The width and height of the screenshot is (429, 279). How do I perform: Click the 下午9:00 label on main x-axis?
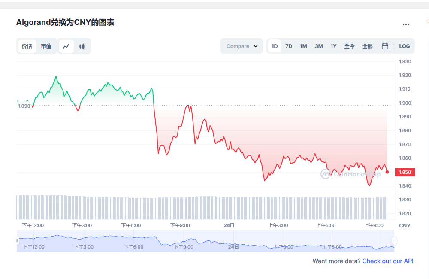click(180, 225)
